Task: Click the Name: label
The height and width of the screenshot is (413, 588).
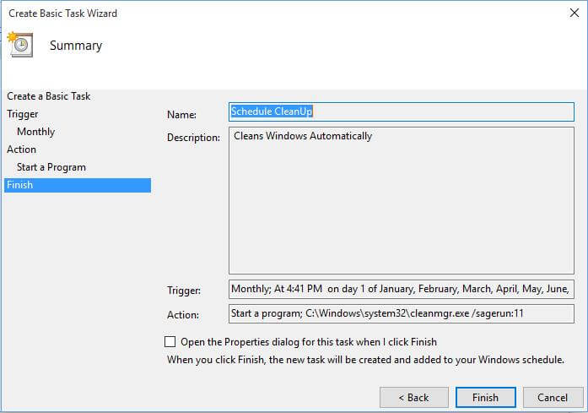Action: pyautogui.click(x=182, y=115)
